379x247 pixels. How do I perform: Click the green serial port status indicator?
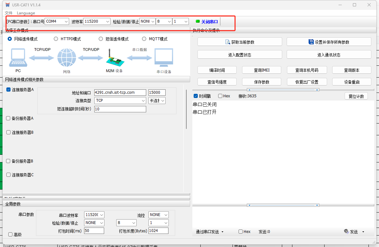coord(198,21)
